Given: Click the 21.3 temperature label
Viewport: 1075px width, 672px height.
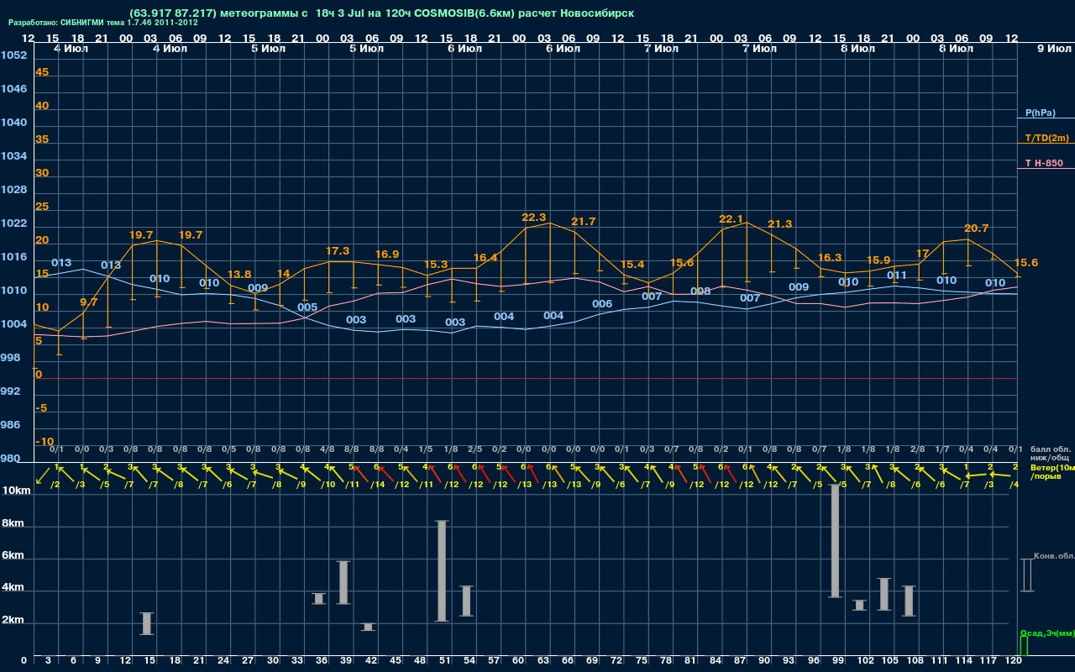Looking at the screenshot, I should [780, 224].
